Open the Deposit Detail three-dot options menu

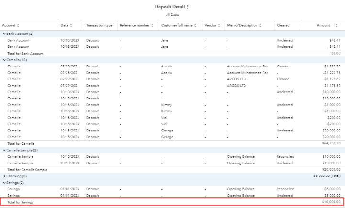188,7
